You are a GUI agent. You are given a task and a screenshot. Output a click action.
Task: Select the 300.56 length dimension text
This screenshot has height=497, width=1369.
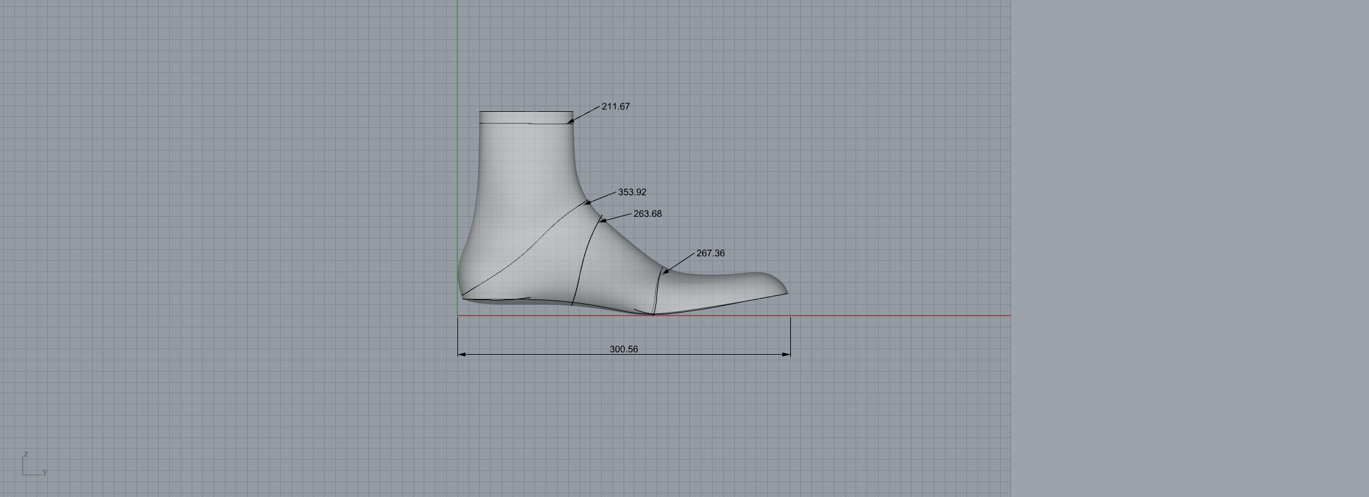point(624,349)
